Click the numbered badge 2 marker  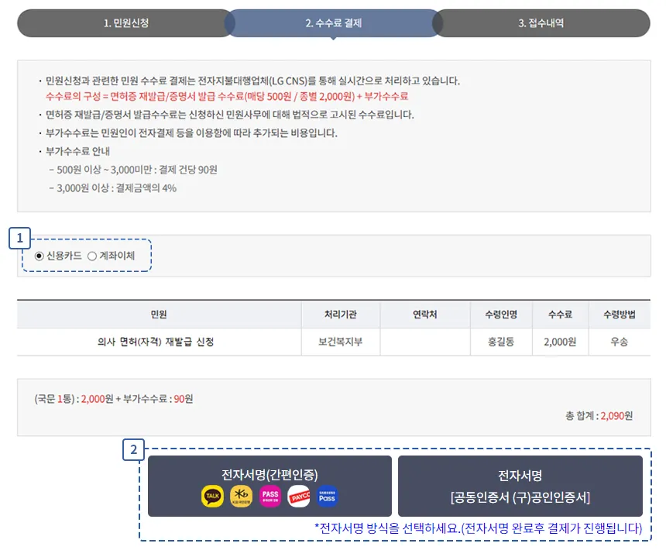pos(134,449)
